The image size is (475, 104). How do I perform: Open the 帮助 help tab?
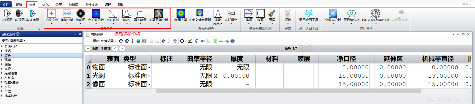click(x=121, y=4)
